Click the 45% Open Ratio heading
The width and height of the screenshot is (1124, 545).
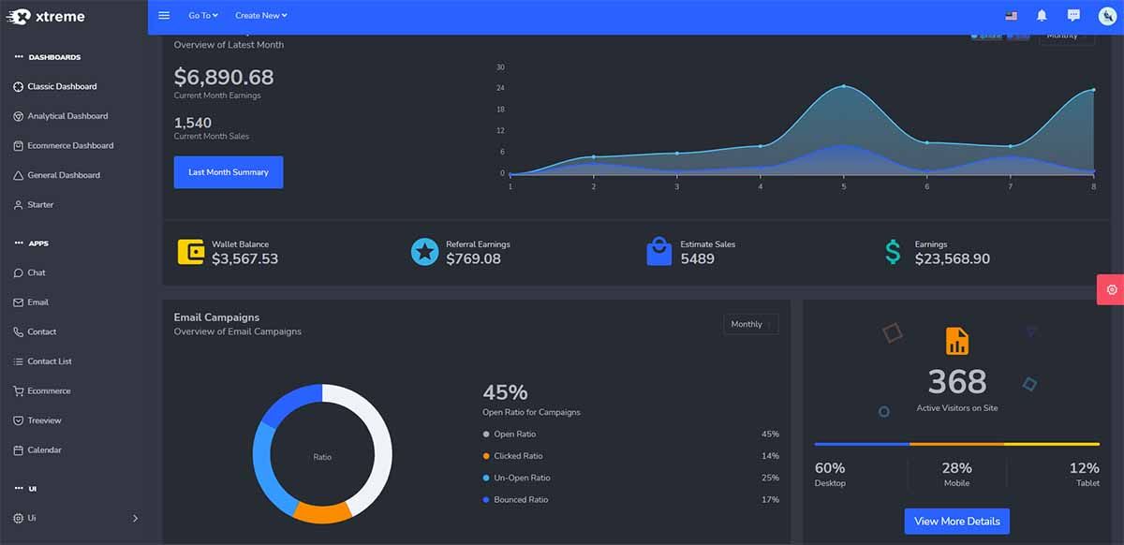click(x=505, y=392)
